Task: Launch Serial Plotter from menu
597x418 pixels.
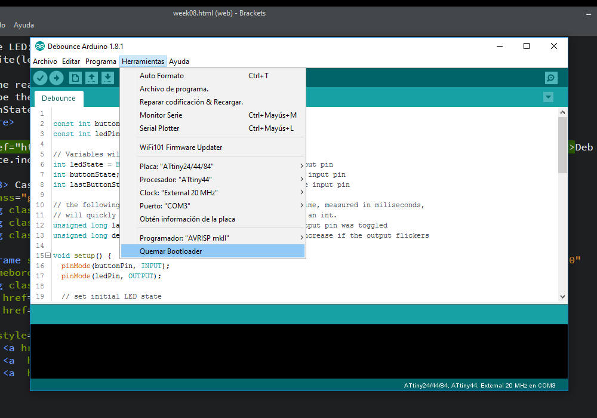Action: click(x=213, y=128)
